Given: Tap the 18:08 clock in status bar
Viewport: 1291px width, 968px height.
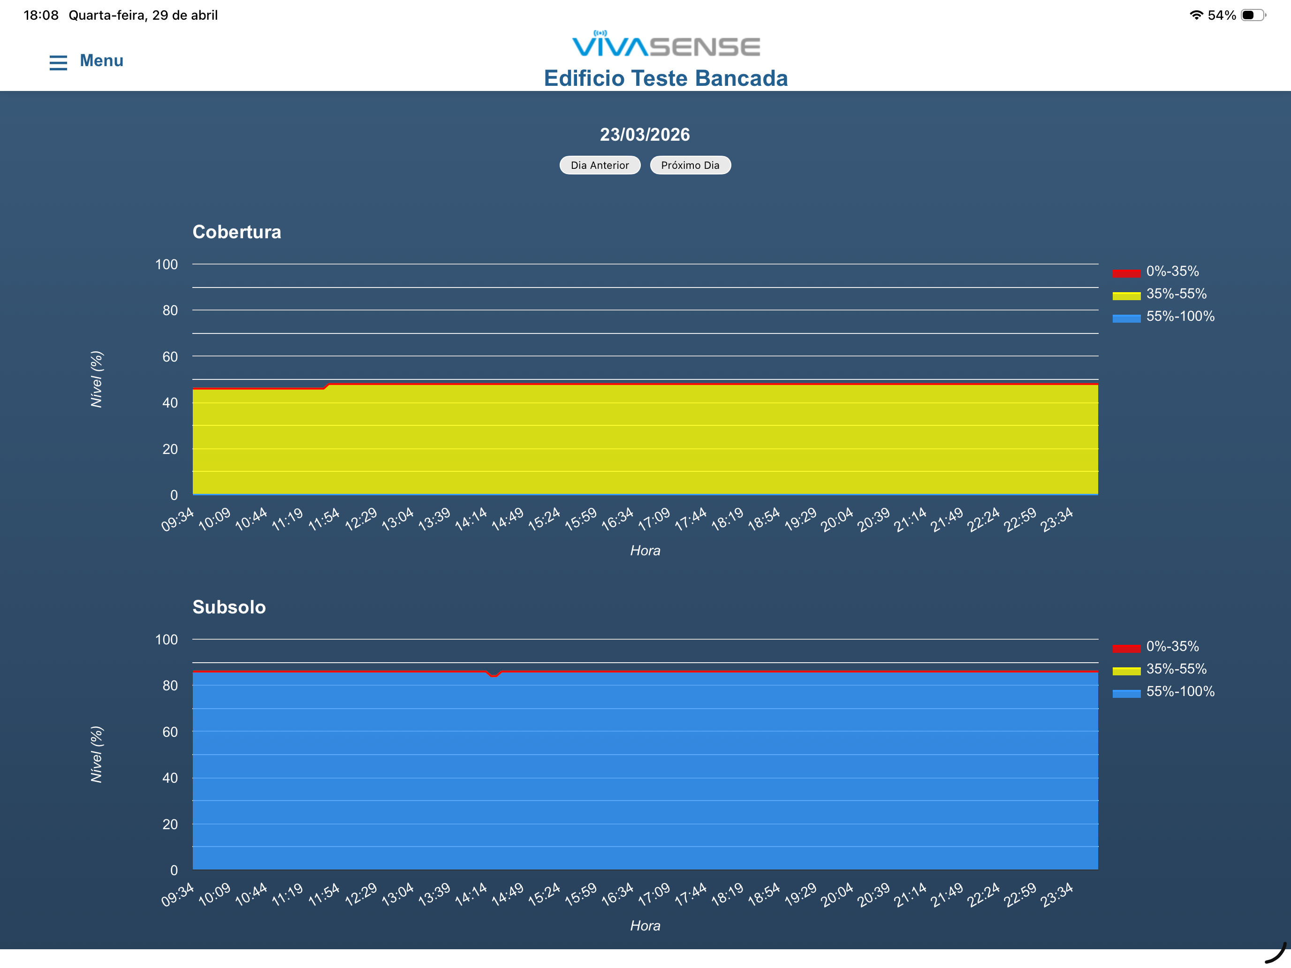Looking at the screenshot, I should (41, 15).
